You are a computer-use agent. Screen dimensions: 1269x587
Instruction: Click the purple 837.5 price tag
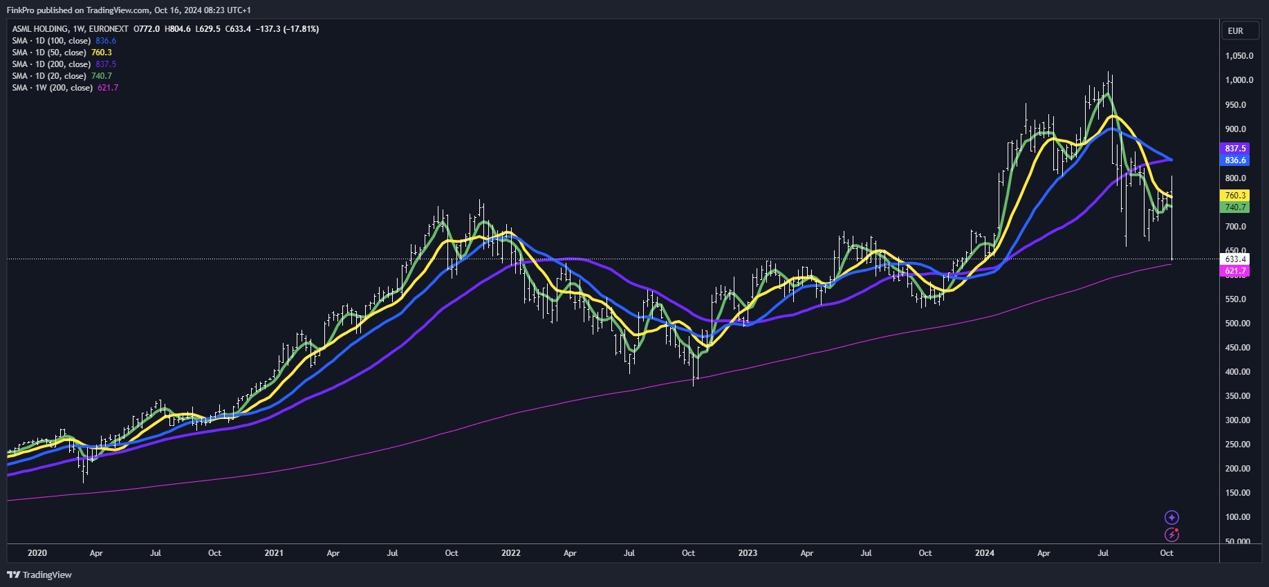tap(1235, 149)
